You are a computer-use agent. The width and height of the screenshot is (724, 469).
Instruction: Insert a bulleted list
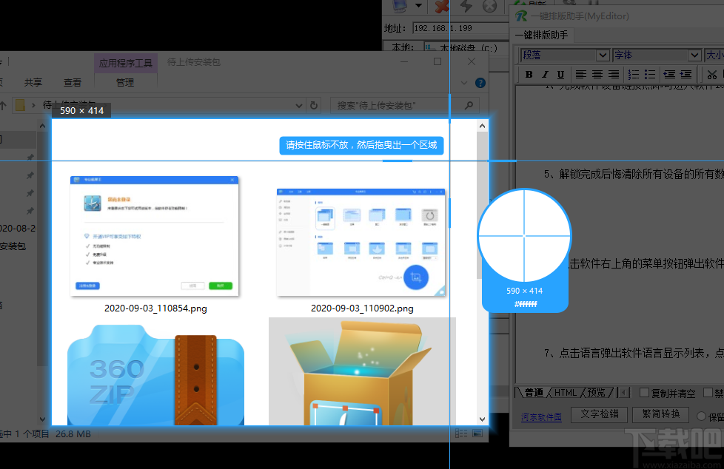point(648,74)
